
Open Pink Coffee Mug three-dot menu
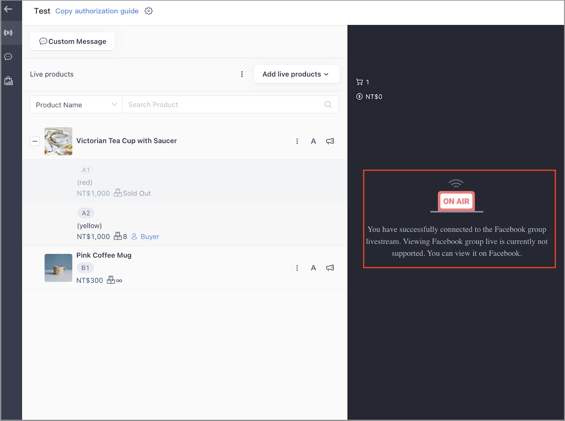(x=297, y=268)
